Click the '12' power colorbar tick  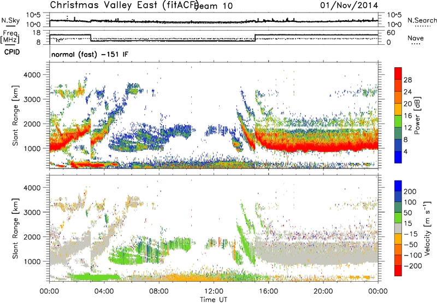[408, 128]
